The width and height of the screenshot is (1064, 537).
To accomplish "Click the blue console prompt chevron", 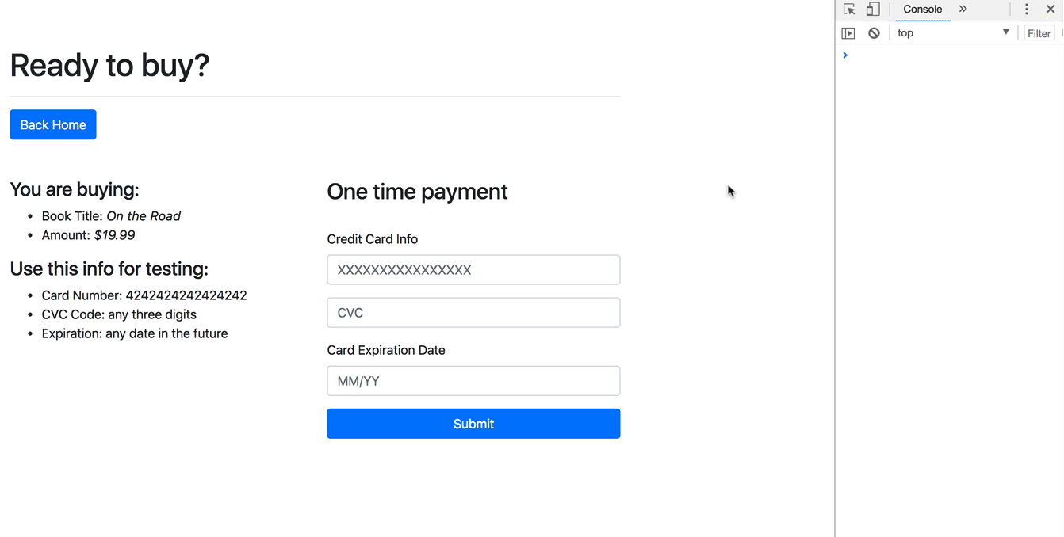I will pos(844,55).
